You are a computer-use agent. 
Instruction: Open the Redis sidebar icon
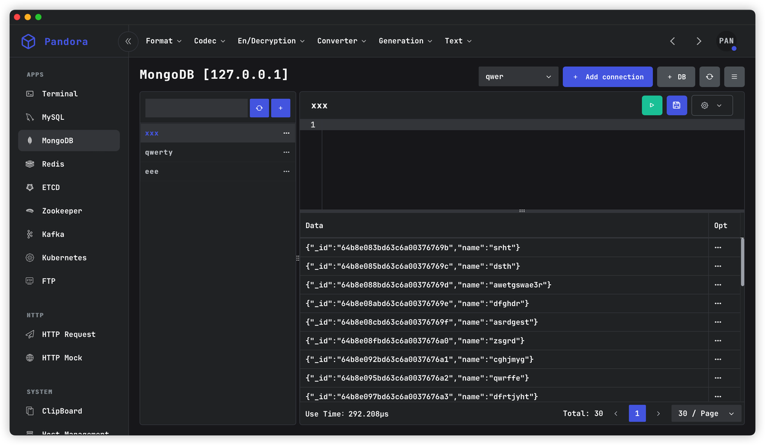(30, 164)
